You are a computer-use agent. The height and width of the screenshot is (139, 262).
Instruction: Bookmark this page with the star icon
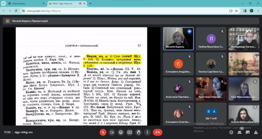(x=236, y=11)
